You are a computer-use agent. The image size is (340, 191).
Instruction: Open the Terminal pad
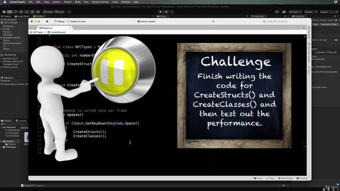[x=302, y=178]
